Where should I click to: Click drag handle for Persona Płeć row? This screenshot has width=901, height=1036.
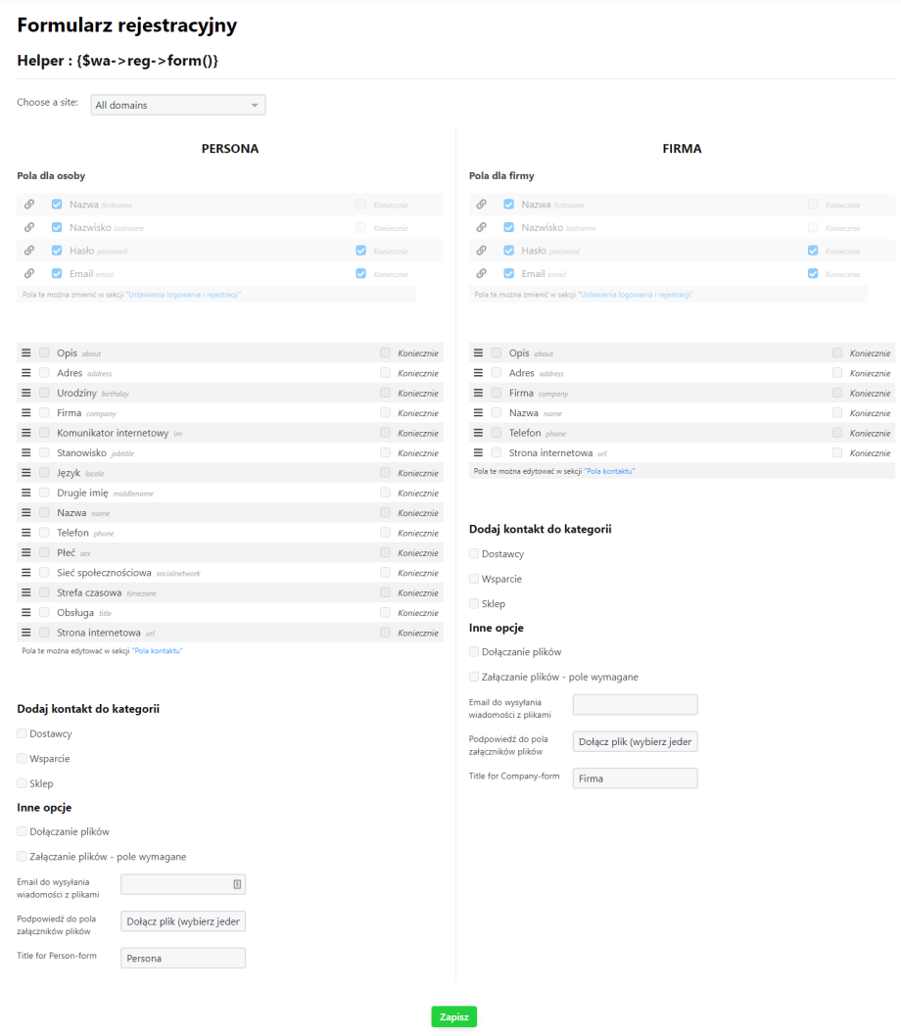(x=26, y=552)
